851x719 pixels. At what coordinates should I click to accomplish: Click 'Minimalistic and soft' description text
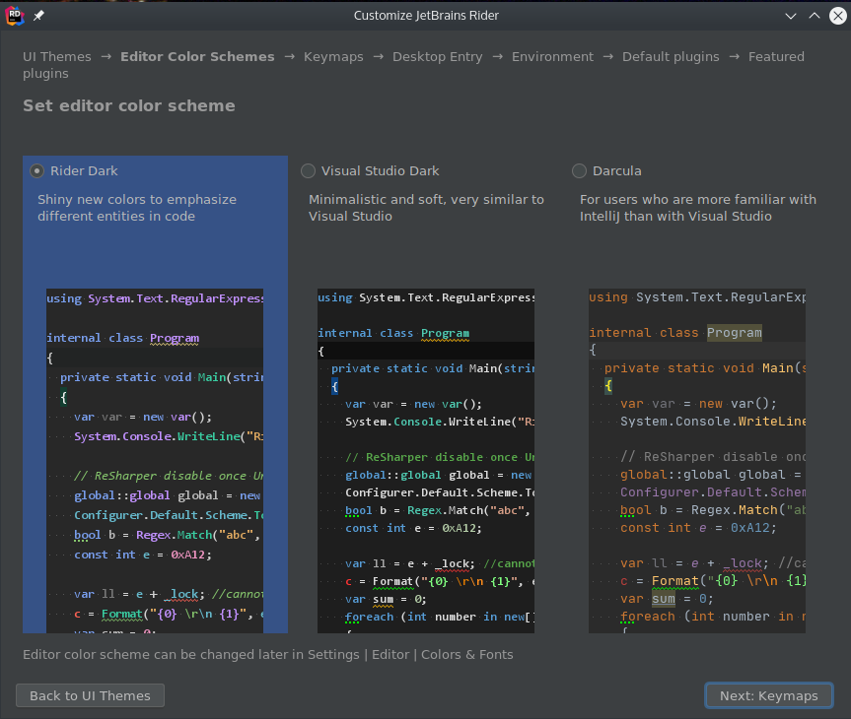click(x=426, y=208)
